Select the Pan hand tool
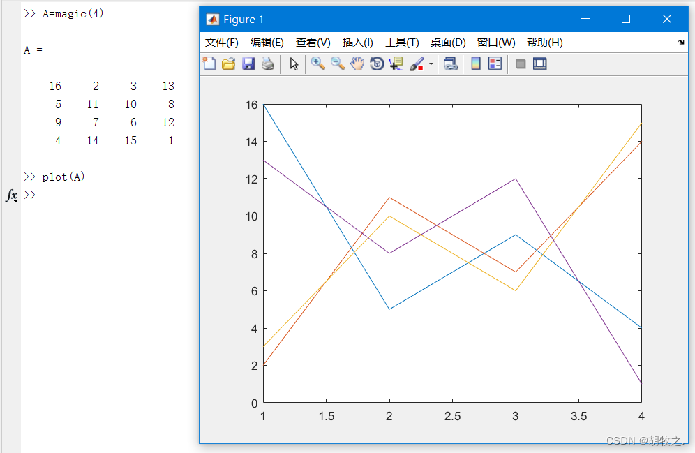695x453 pixels. pos(357,64)
